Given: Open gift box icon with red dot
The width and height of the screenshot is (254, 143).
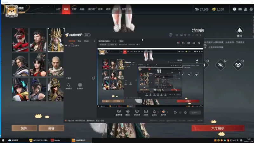Looking at the screenshot, I should pyautogui.click(x=178, y=43).
